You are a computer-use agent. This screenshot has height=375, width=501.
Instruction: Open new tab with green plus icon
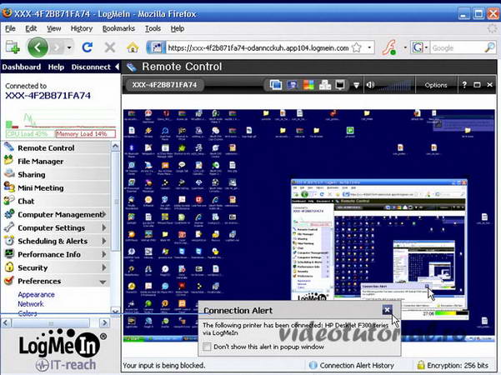tap(13, 47)
